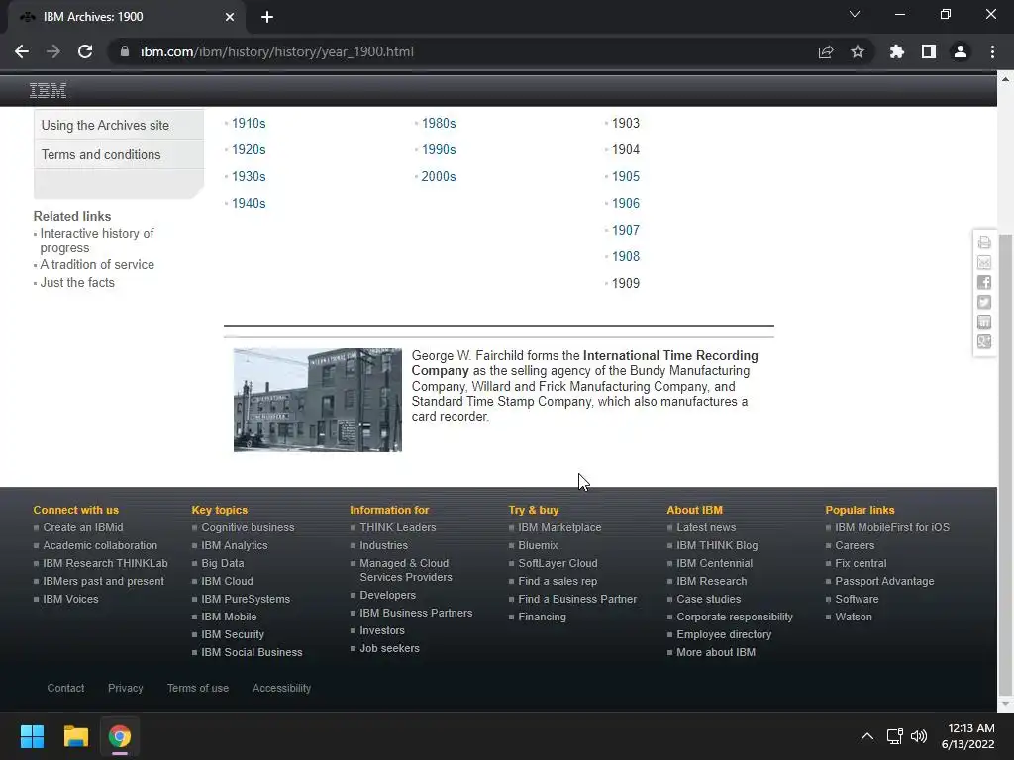
Task: Open the 2000s decade link
Action: click(x=439, y=176)
